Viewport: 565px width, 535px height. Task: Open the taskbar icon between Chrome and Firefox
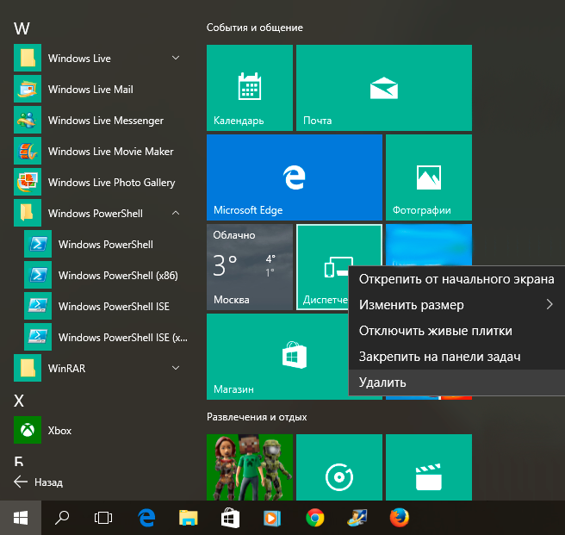click(357, 518)
